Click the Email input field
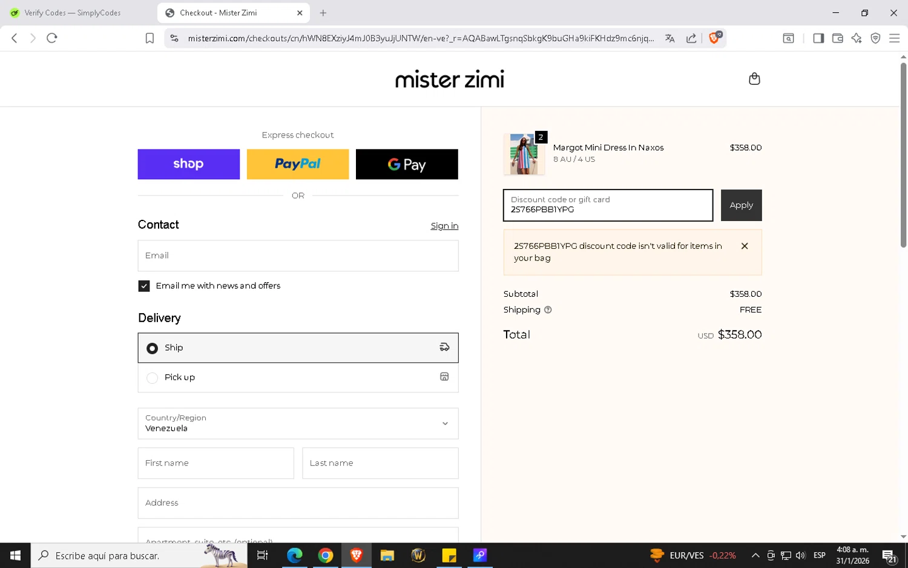 pyautogui.click(x=298, y=256)
